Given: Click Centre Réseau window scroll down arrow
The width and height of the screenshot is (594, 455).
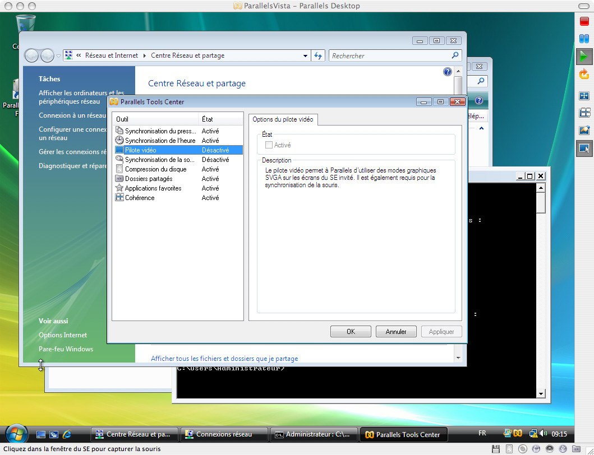Looking at the screenshot, I should (458, 357).
